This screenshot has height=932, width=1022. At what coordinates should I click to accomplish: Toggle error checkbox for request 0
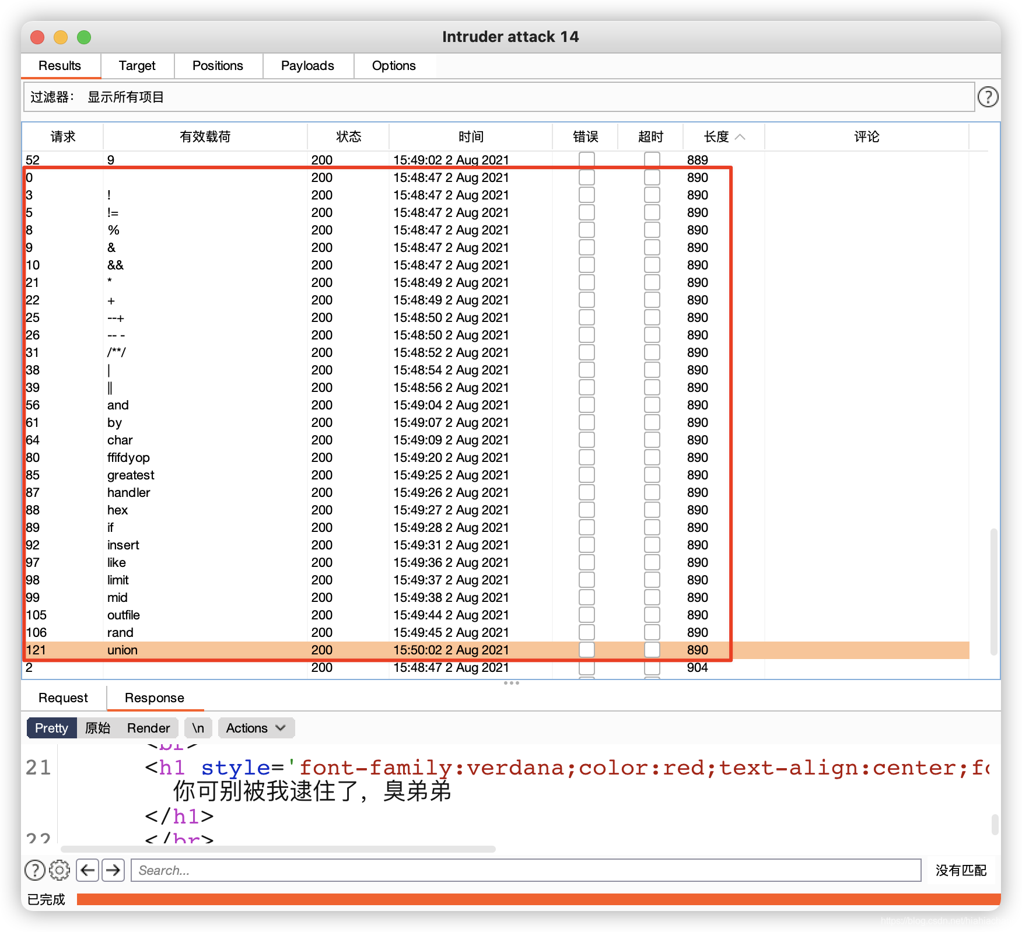click(x=587, y=177)
